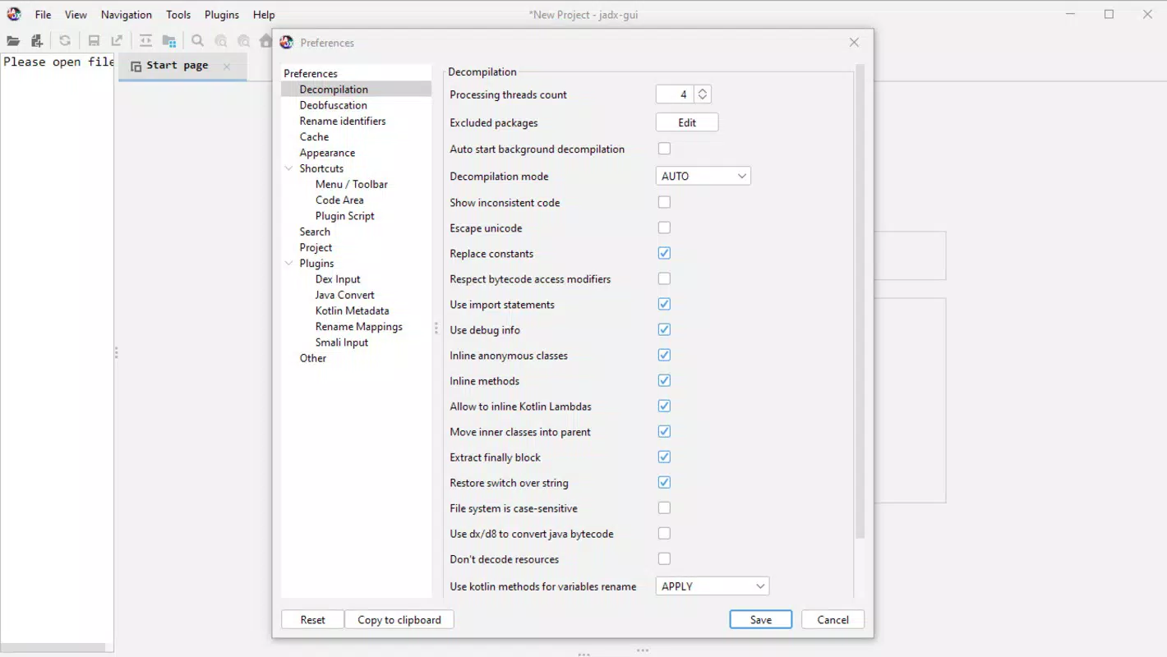Screen dimensions: 1167x657
Task: Enable Don't decode resources checkbox
Action: (x=664, y=558)
